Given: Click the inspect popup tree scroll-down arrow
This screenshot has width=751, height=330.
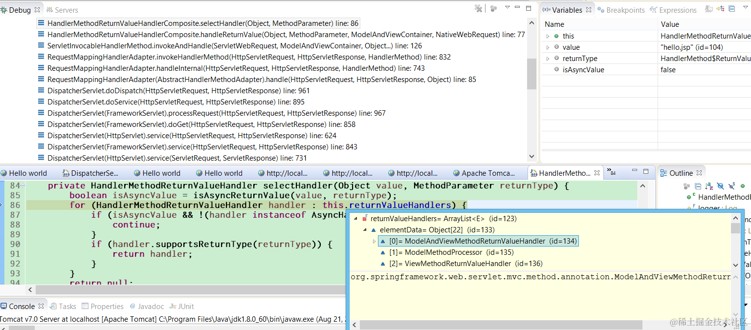Looking at the screenshot, I should [x=735, y=265].
